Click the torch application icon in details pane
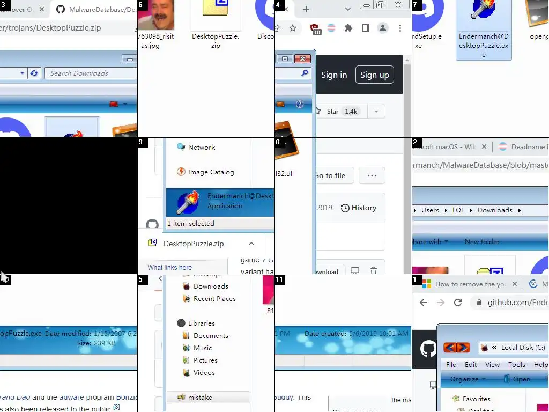The width and height of the screenshot is (549, 412). point(187,202)
